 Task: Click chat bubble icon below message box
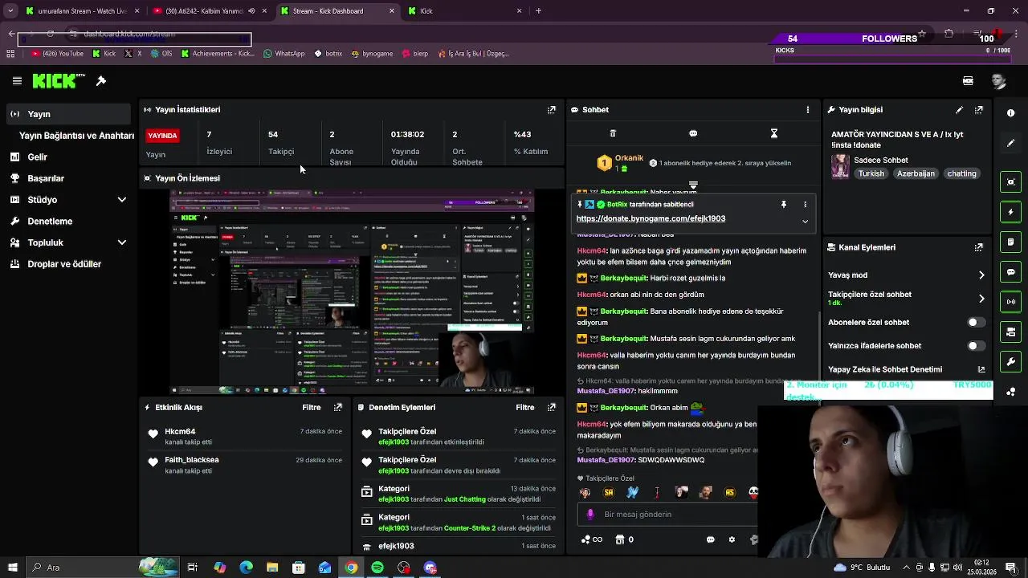[710, 540]
